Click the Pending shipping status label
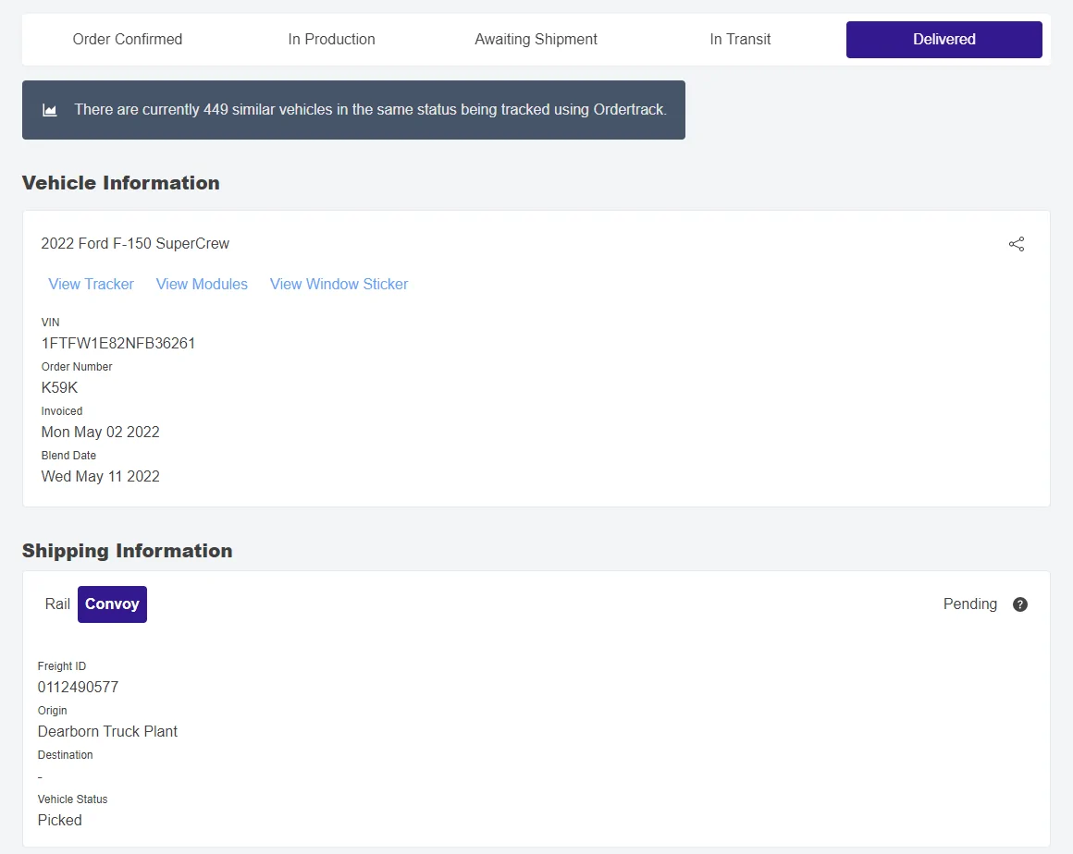This screenshot has height=854, width=1073. (969, 604)
